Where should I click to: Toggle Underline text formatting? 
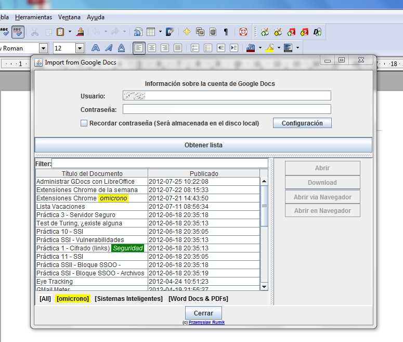121,48
